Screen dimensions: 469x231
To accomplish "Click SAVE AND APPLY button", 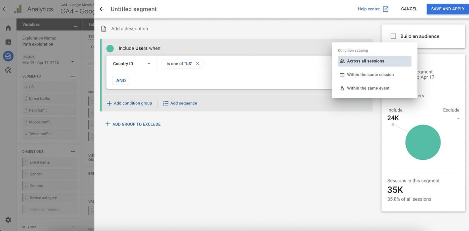I will (448, 8).
